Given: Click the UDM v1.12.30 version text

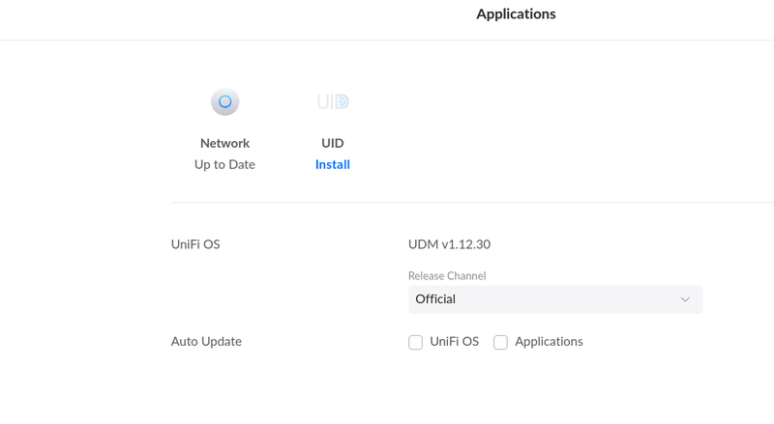Looking at the screenshot, I should pyautogui.click(x=449, y=244).
